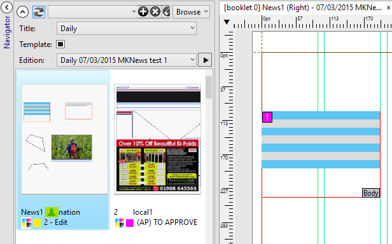The width and height of the screenshot is (392, 244).
Task: Click the yellow status swatch for News1
Action: pyautogui.click(x=37, y=223)
